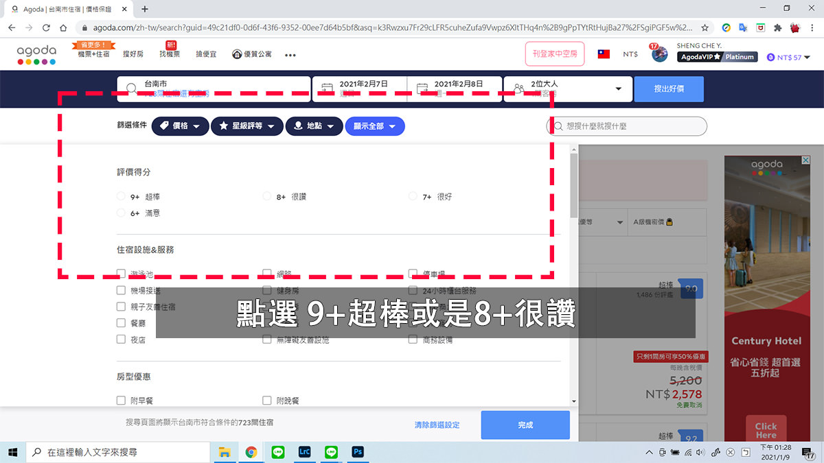Open the 優質公寓 apartments section icon
This screenshot has height=463, width=824.
coord(236,54)
